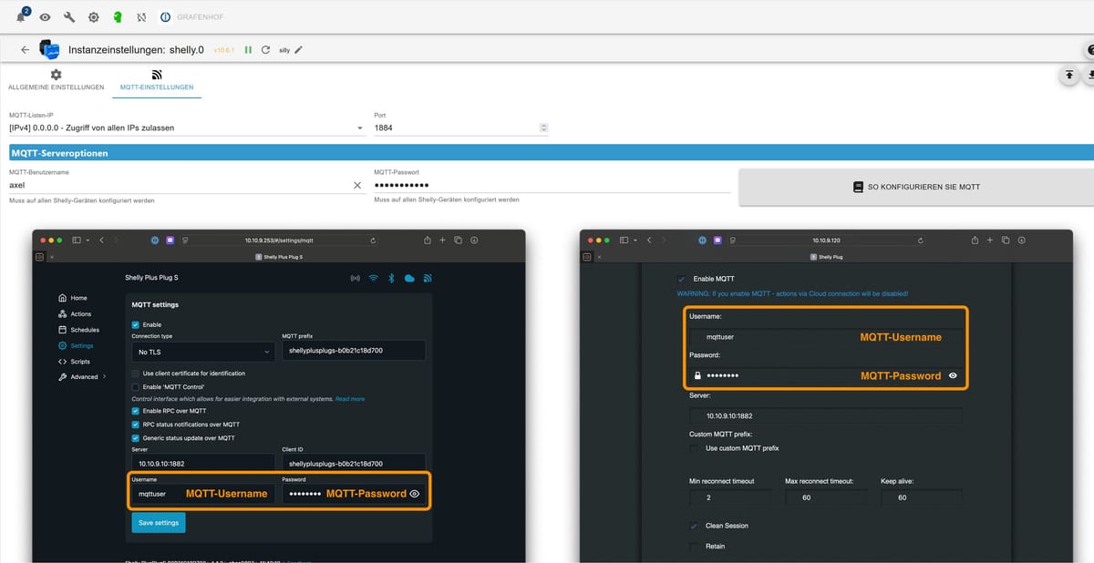Toggle the Retain checkbox
The width and height of the screenshot is (1094, 563).
pos(695,546)
